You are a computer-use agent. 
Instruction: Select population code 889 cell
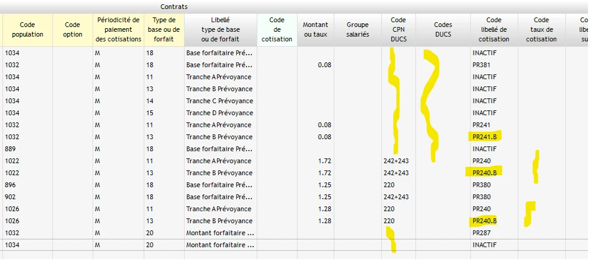point(10,149)
